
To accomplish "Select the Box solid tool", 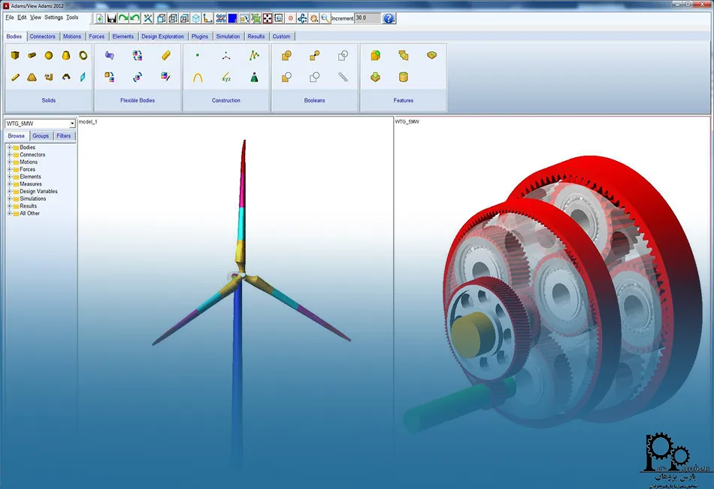I will point(15,55).
